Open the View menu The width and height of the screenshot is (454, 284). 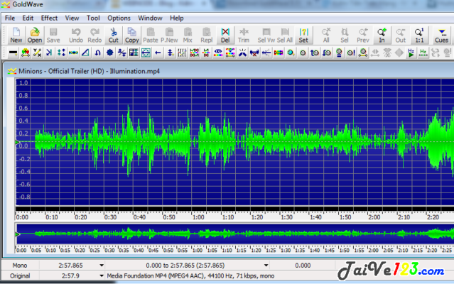click(72, 18)
